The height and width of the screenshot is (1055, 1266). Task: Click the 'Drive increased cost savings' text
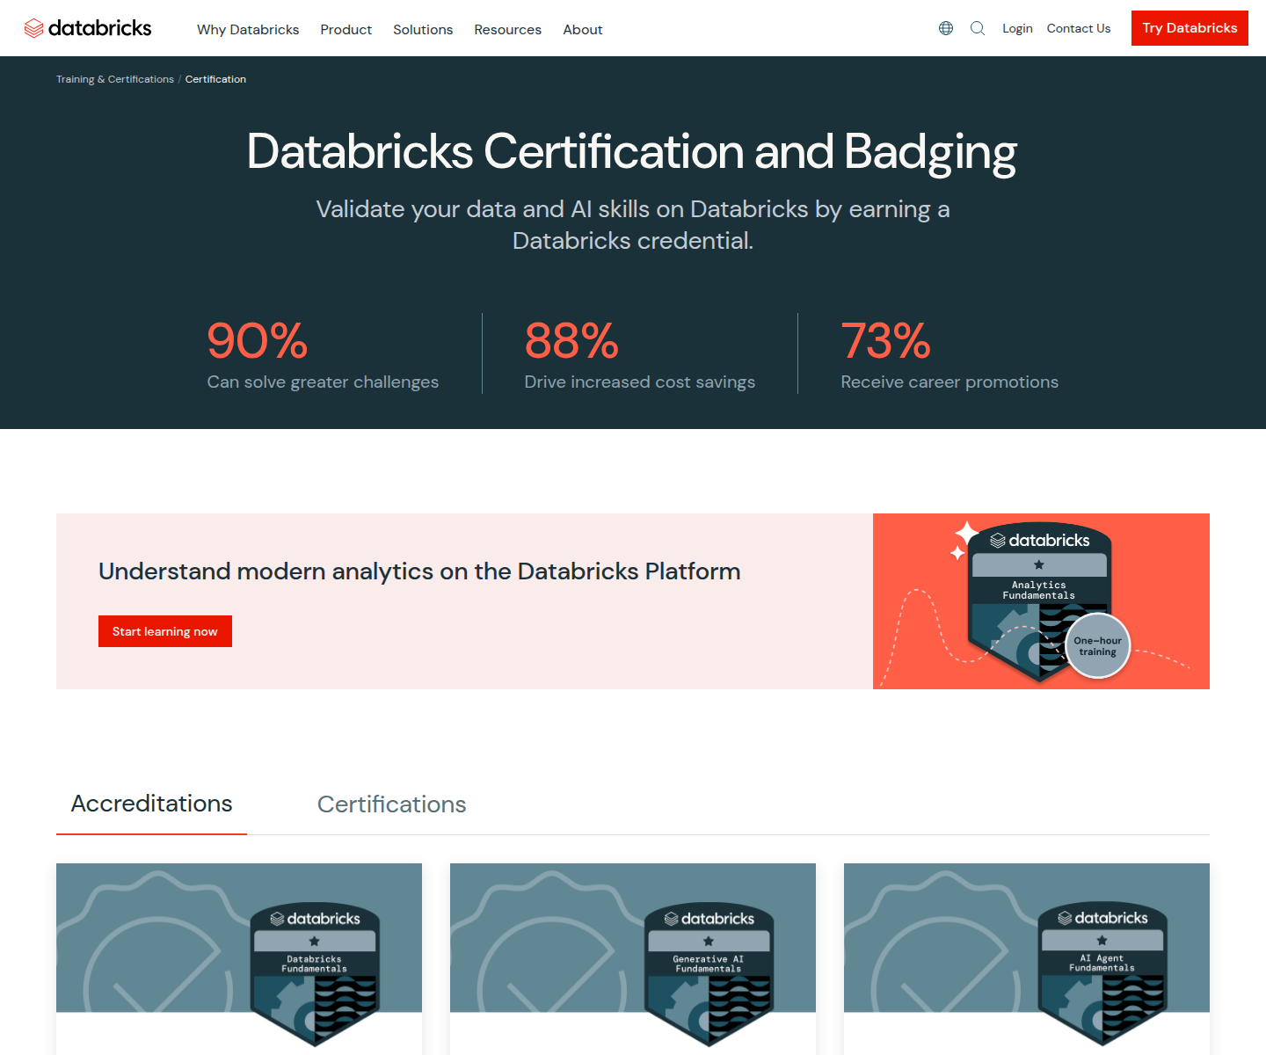click(640, 382)
